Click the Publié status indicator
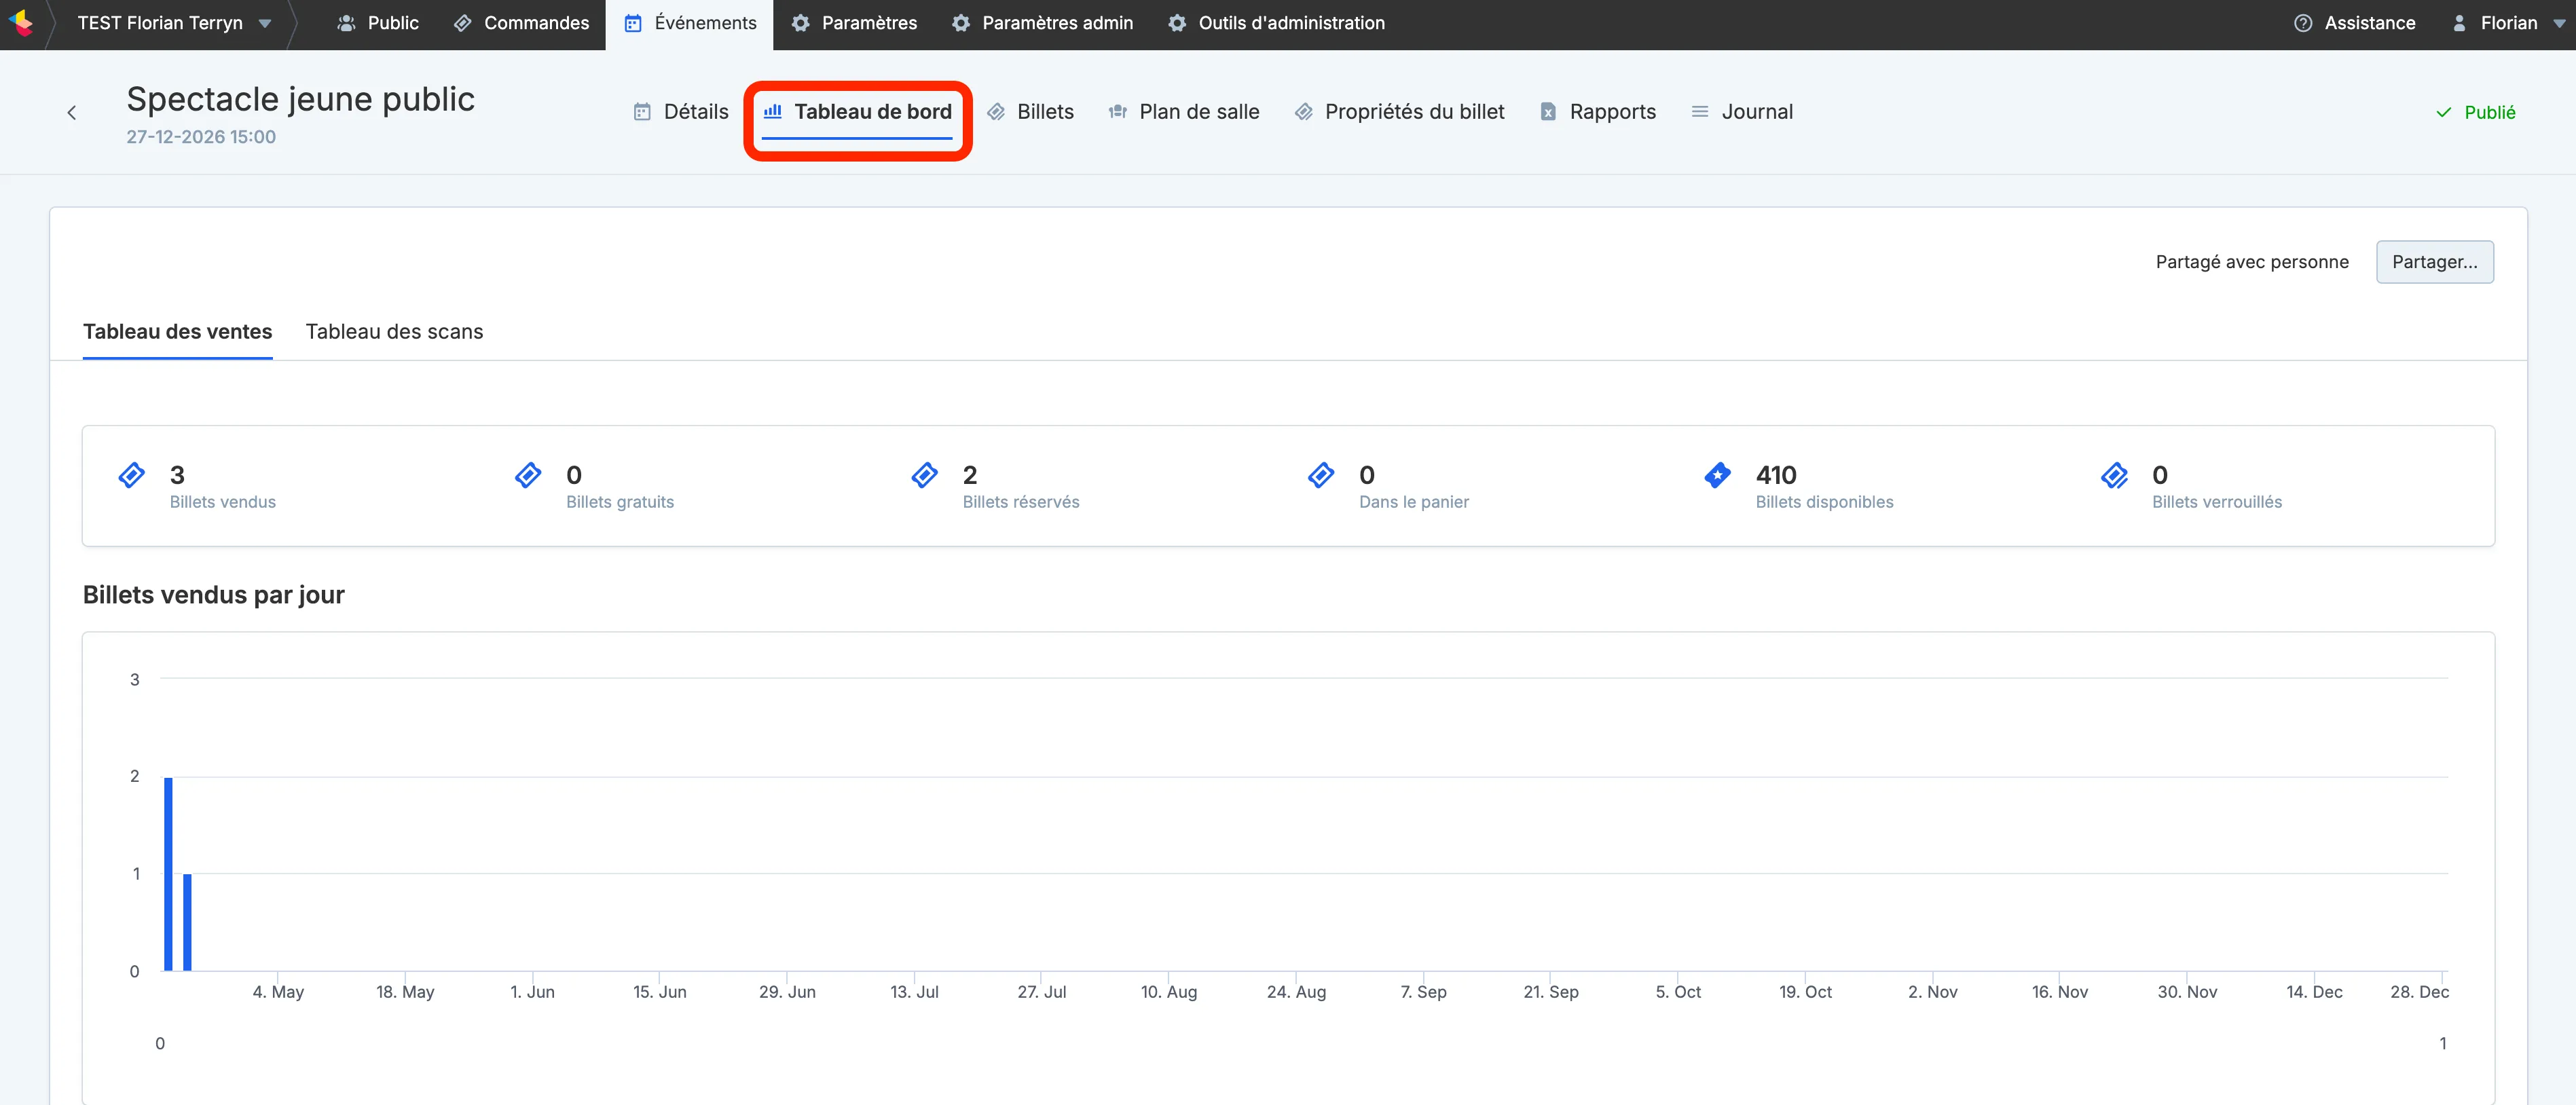This screenshot has width=2576, height=1105. (2475, 112)
